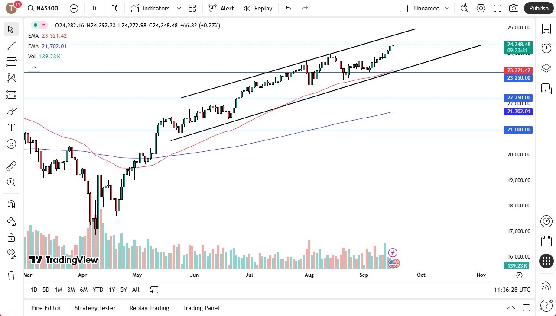The width and height of the screenshot is (556, 316).
Task: Open the Strategy Tester tab
Action: pyautogui.click(x=95, y=308)
